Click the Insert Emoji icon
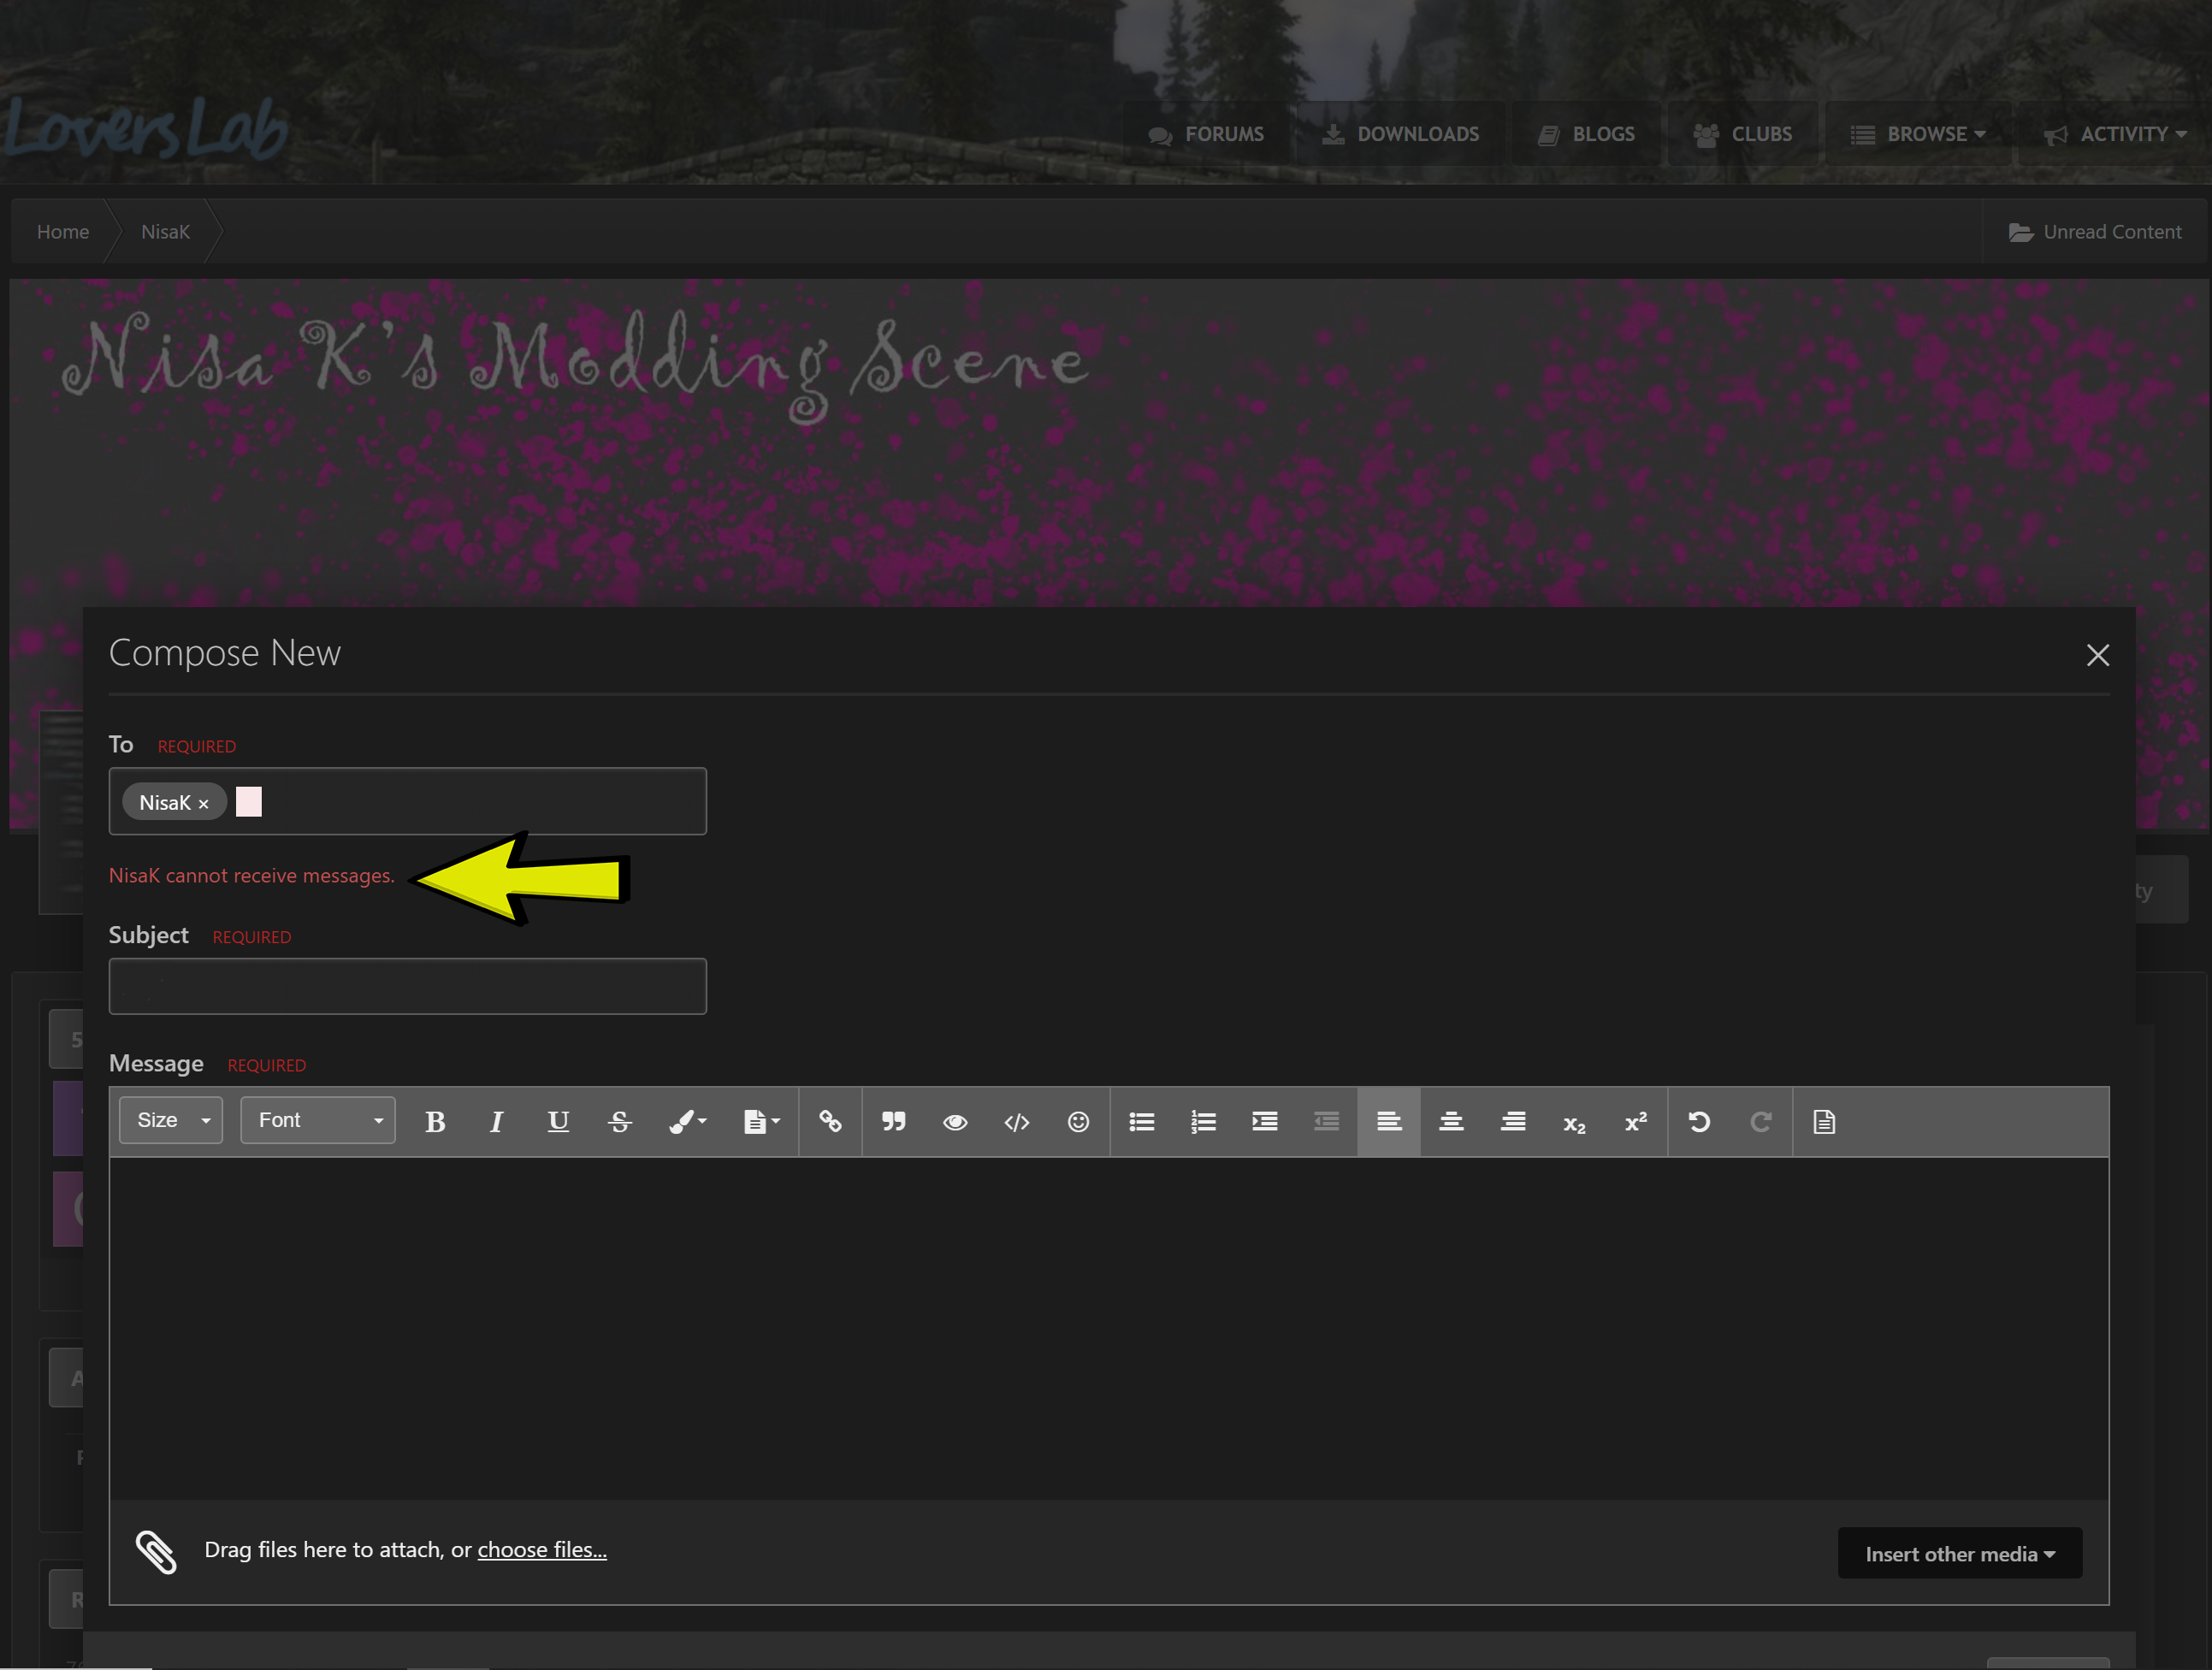This screenshot has height=1670, width=2212. (1077, 1121)
